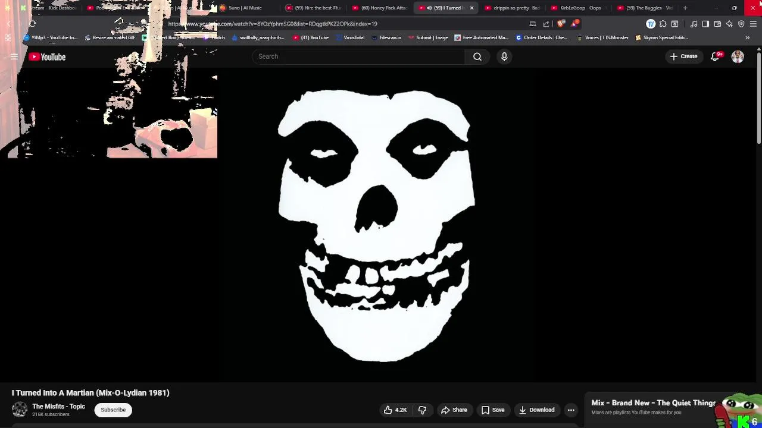Switch to 'drippin so pretty' tab
762x428 pixels.
512,8
